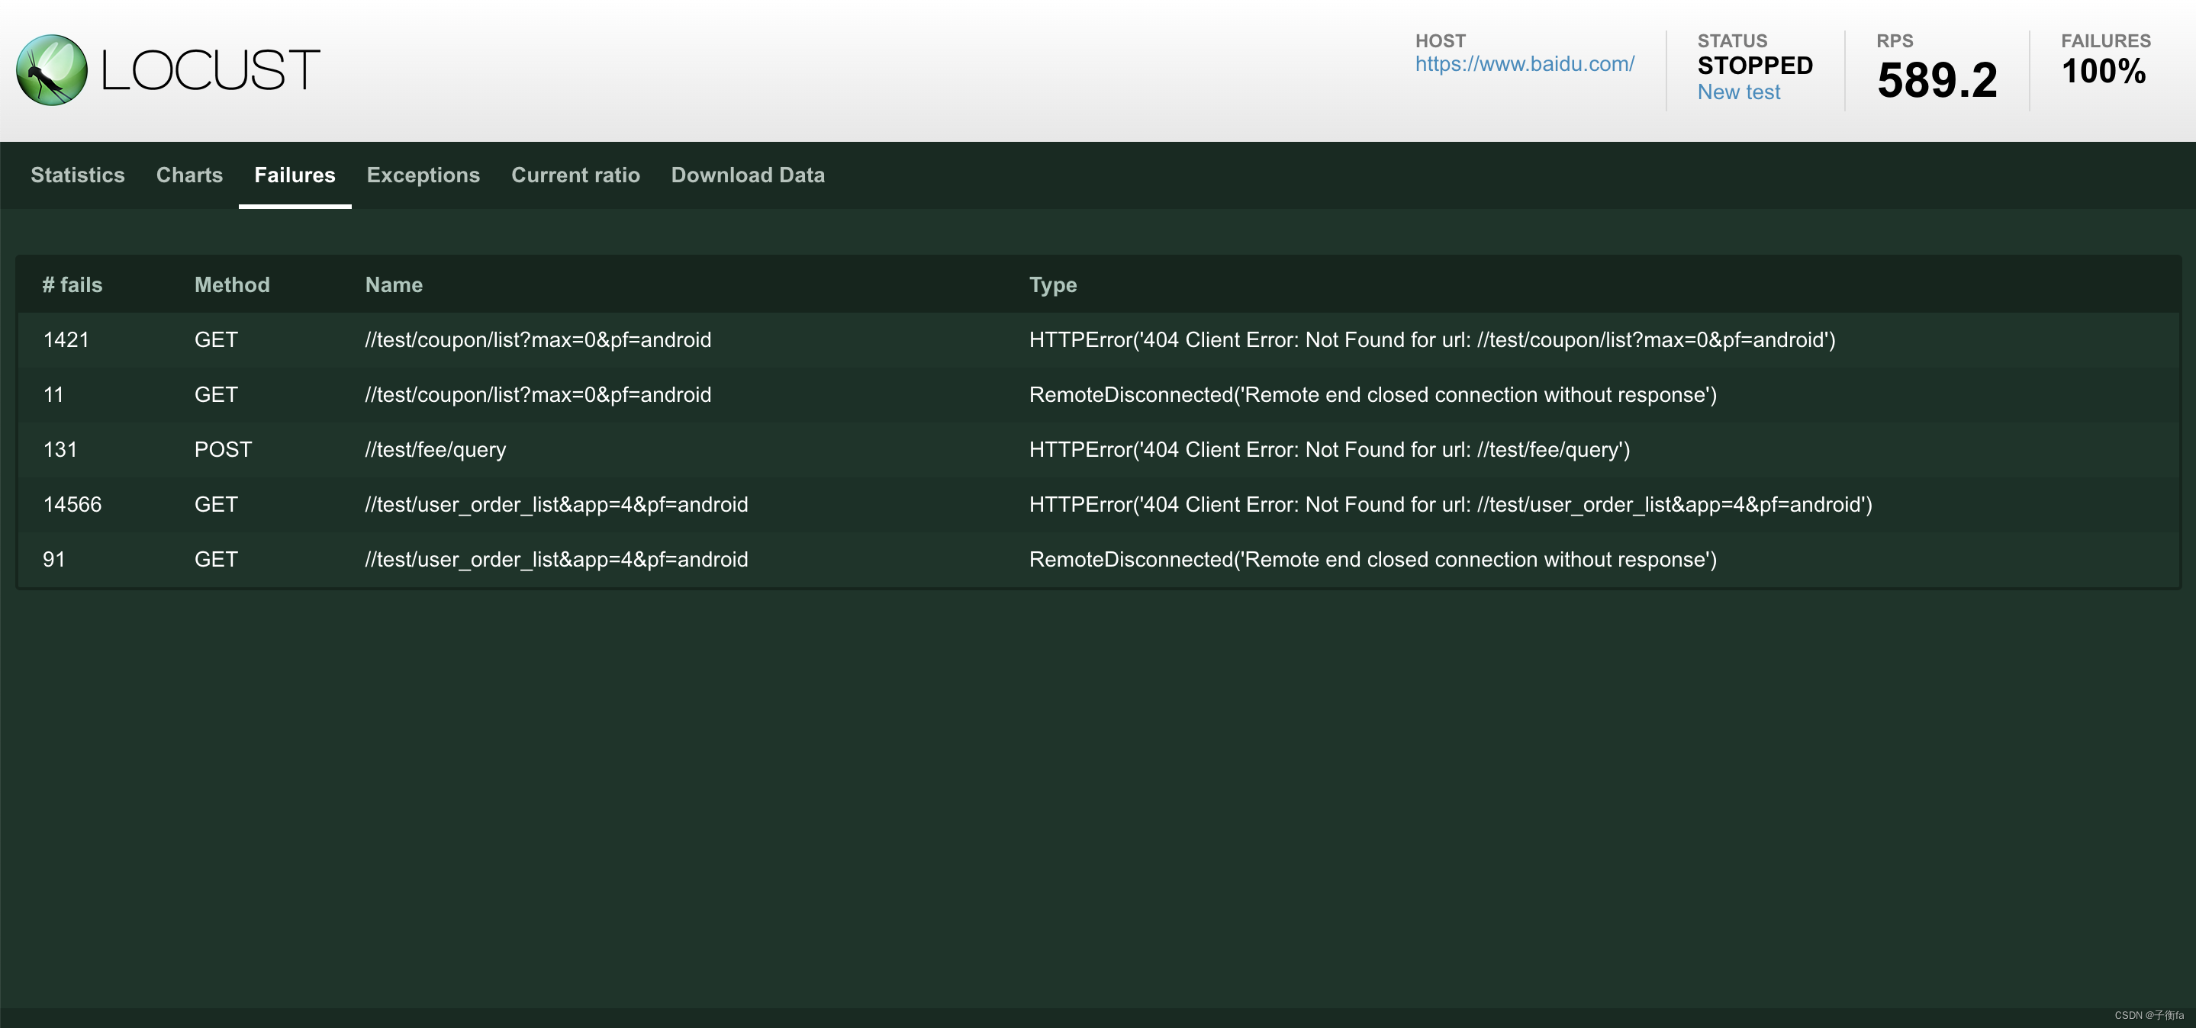View the Current ratio tab

[x=575, y=175]
